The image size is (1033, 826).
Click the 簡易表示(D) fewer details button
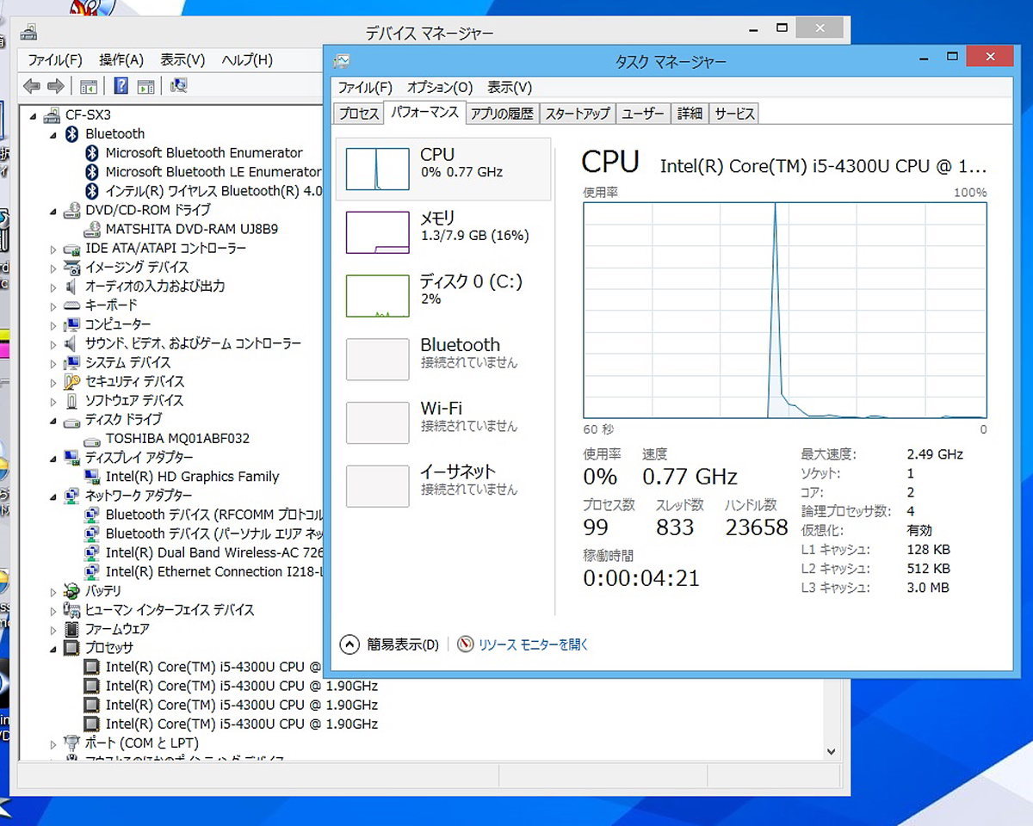coord(390,644)
